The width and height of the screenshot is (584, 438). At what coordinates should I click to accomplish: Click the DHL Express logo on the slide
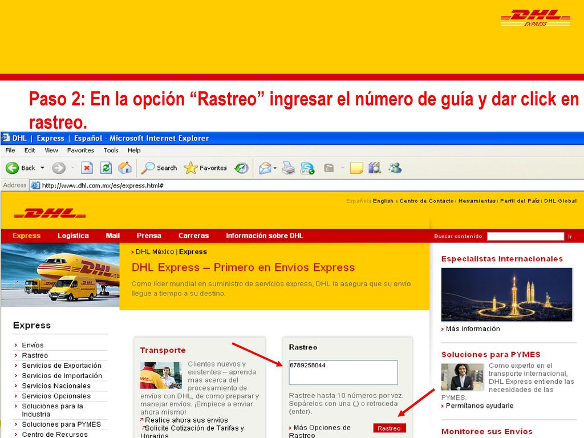(536, 18)
